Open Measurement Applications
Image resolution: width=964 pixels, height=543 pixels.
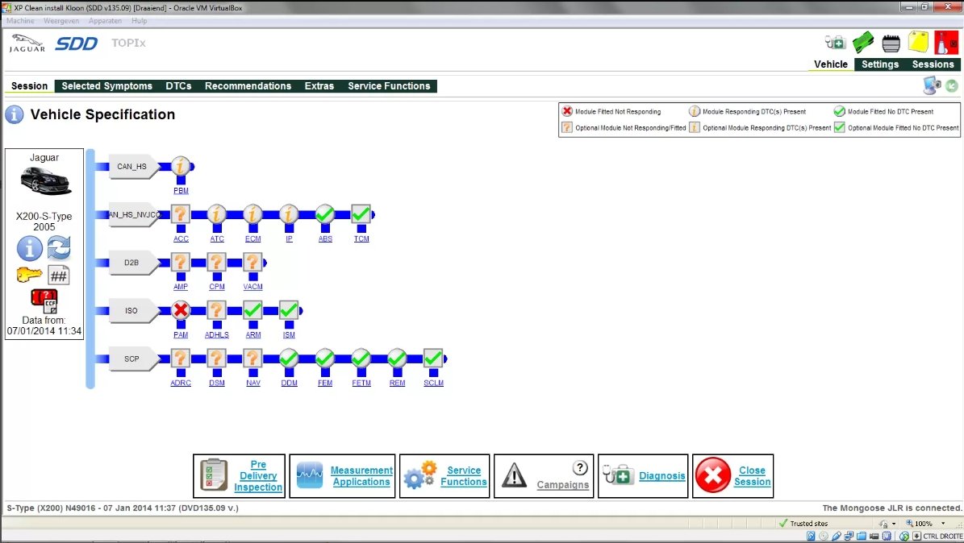[342, 476]
